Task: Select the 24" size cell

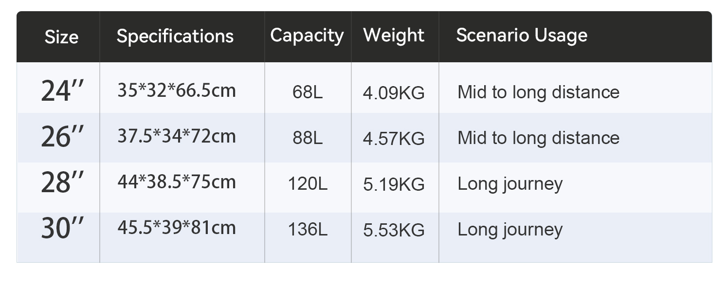Action: 62,90
